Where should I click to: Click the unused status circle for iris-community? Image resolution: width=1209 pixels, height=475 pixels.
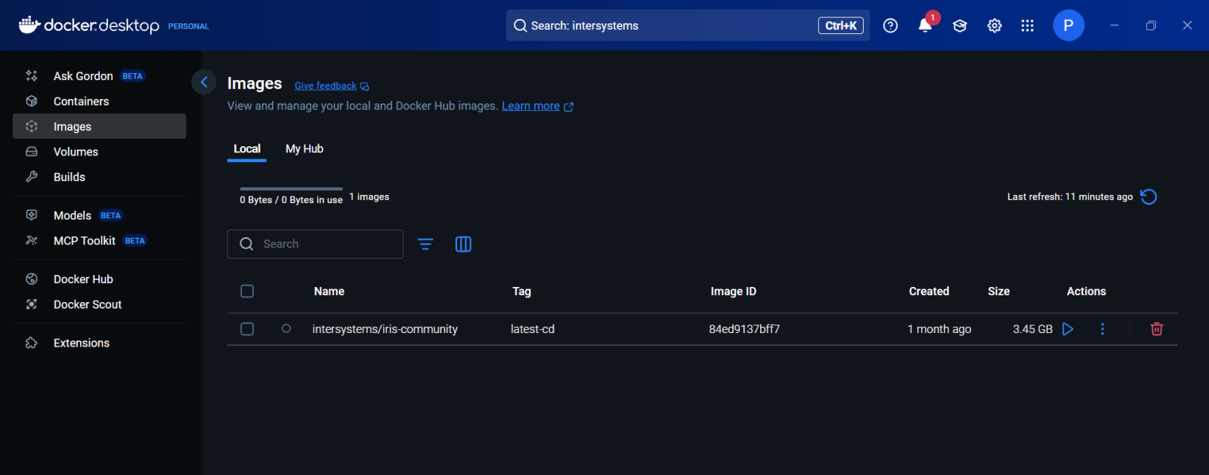pyautogui.click(x=286, y=328)
